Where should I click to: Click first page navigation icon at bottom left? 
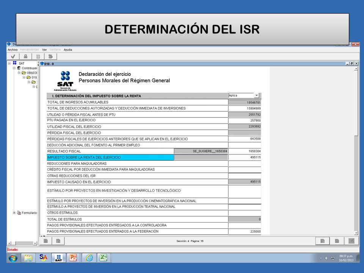click(x=46, y=241)
